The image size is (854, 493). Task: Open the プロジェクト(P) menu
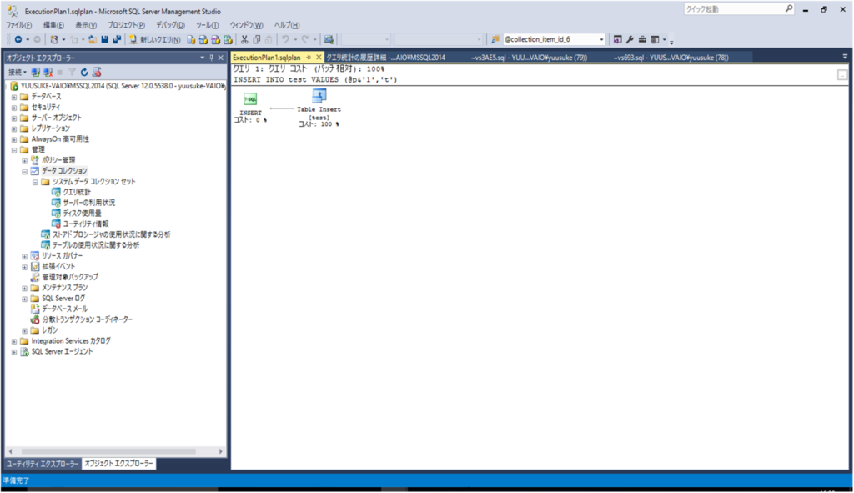(x=126, y=25)
